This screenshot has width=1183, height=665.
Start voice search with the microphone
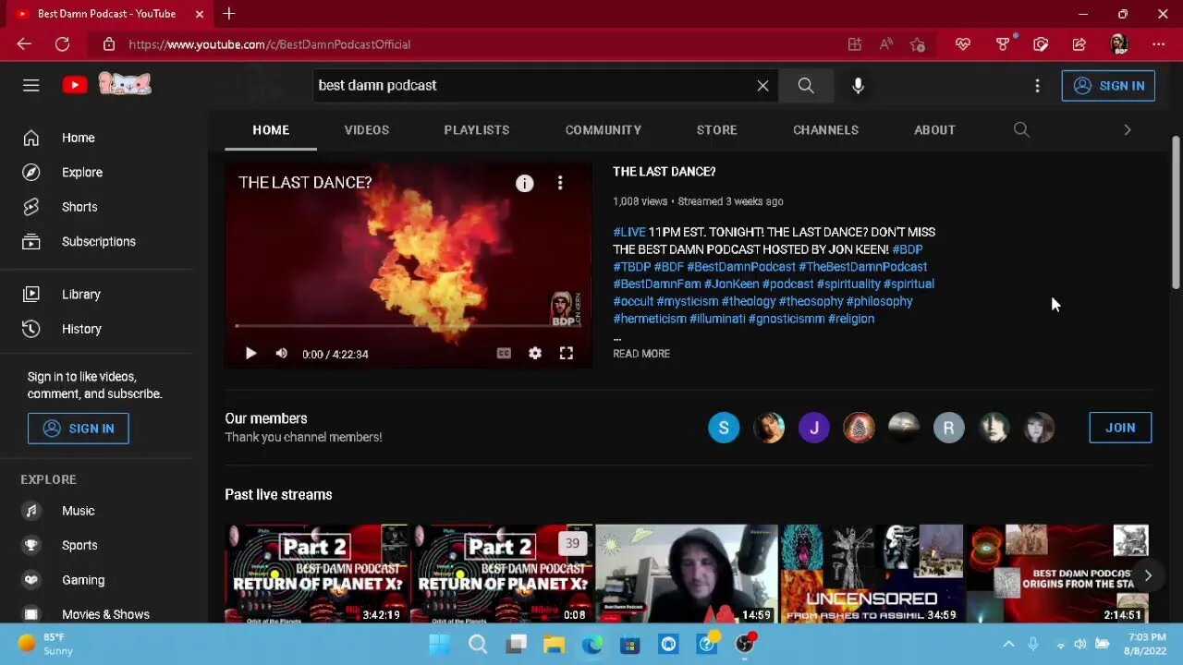coord(858,85)
